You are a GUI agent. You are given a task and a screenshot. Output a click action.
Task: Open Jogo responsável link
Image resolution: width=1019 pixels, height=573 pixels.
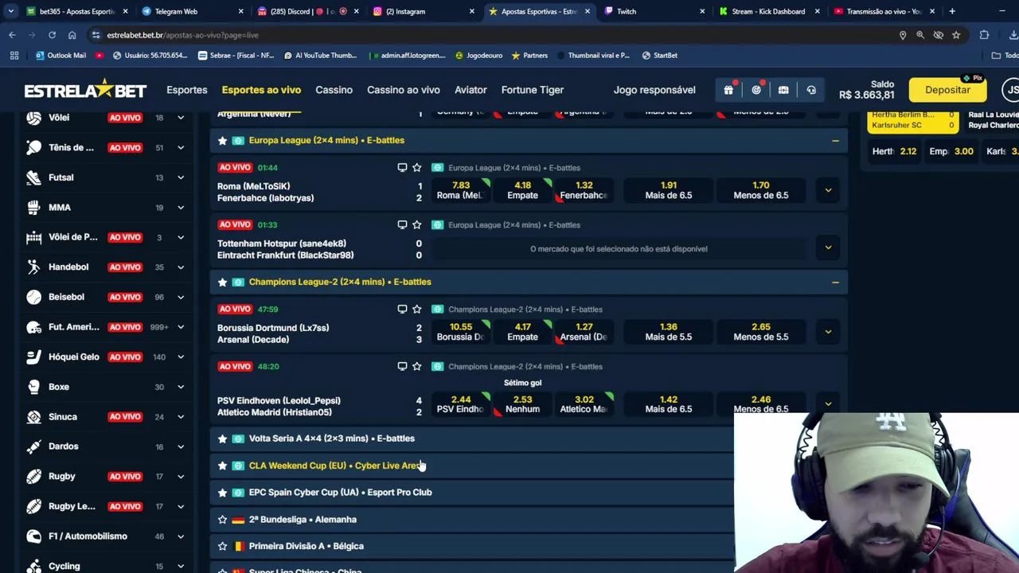(654, 90)
